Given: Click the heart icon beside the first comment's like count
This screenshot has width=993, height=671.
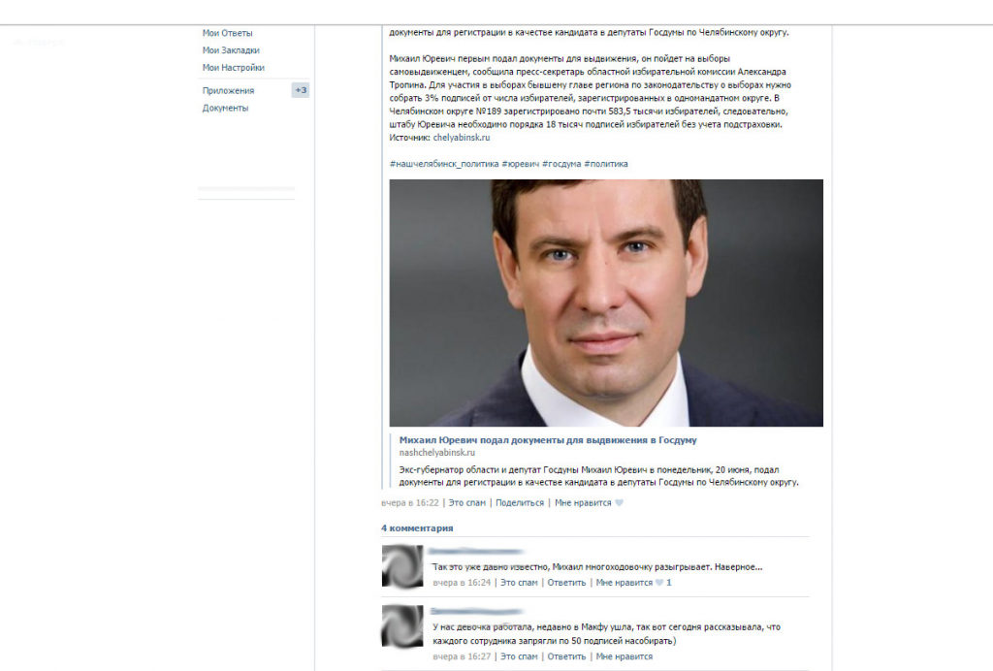Looking at the screenshot, I should [659, 583].
